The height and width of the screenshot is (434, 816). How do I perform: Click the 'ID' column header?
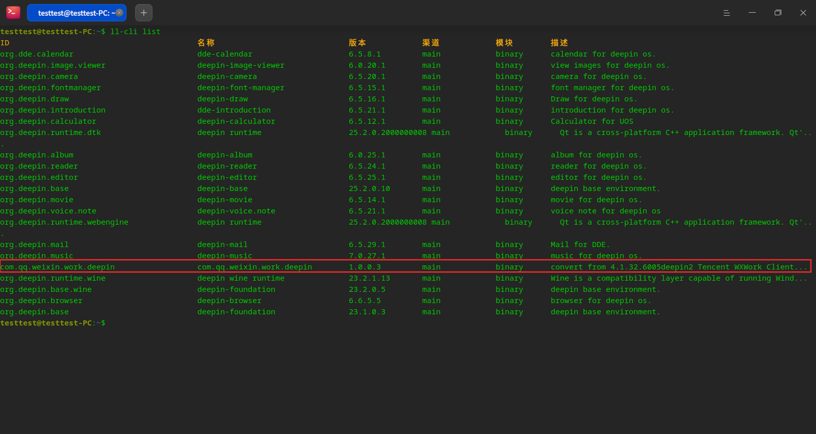point(5,43)
